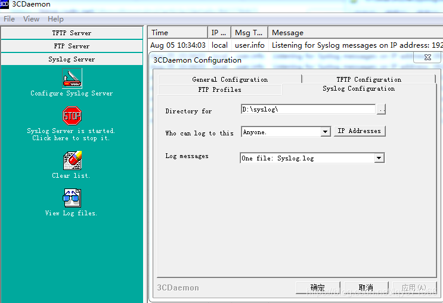Click the IP Addresses button
Screen dimensions: 443x303
[x=360, y=131]
